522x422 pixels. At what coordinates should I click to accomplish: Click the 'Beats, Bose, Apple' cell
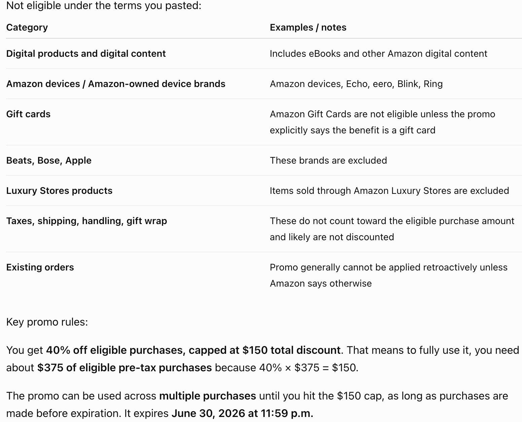tap(49, 161)
